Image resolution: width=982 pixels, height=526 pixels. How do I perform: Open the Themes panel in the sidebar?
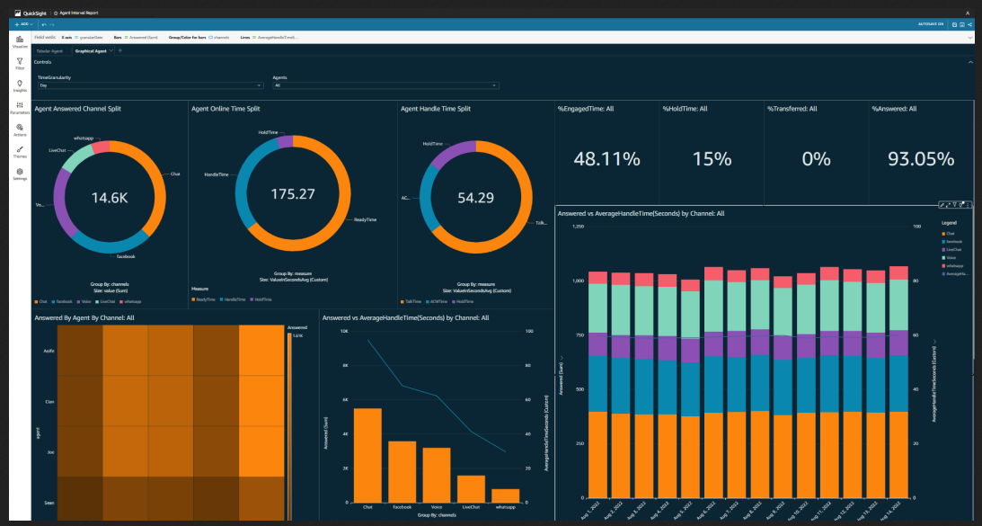click(20, 152)
